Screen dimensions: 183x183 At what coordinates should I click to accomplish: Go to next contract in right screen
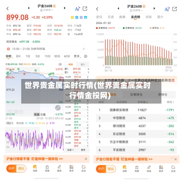click(x=154, y=8)
